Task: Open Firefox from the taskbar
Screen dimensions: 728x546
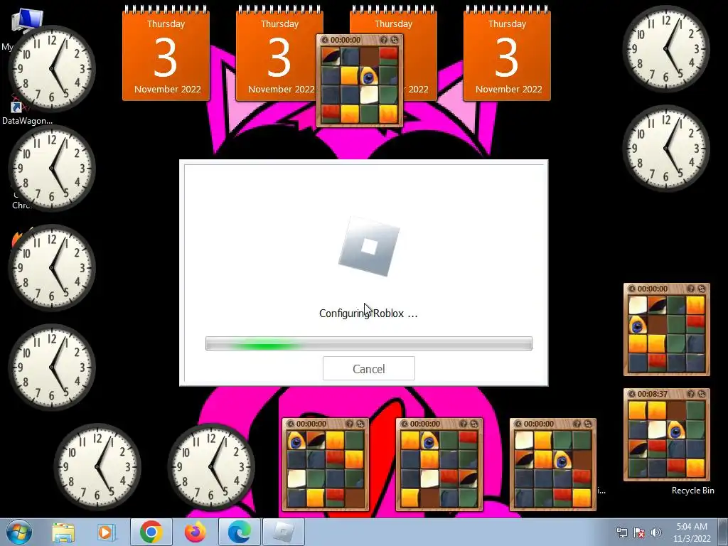Action: tap(195, 532)
